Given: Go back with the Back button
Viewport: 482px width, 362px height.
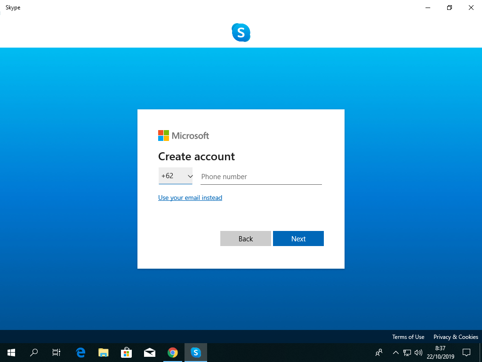Looking at the screenshot, I should (x=246, y=239).
